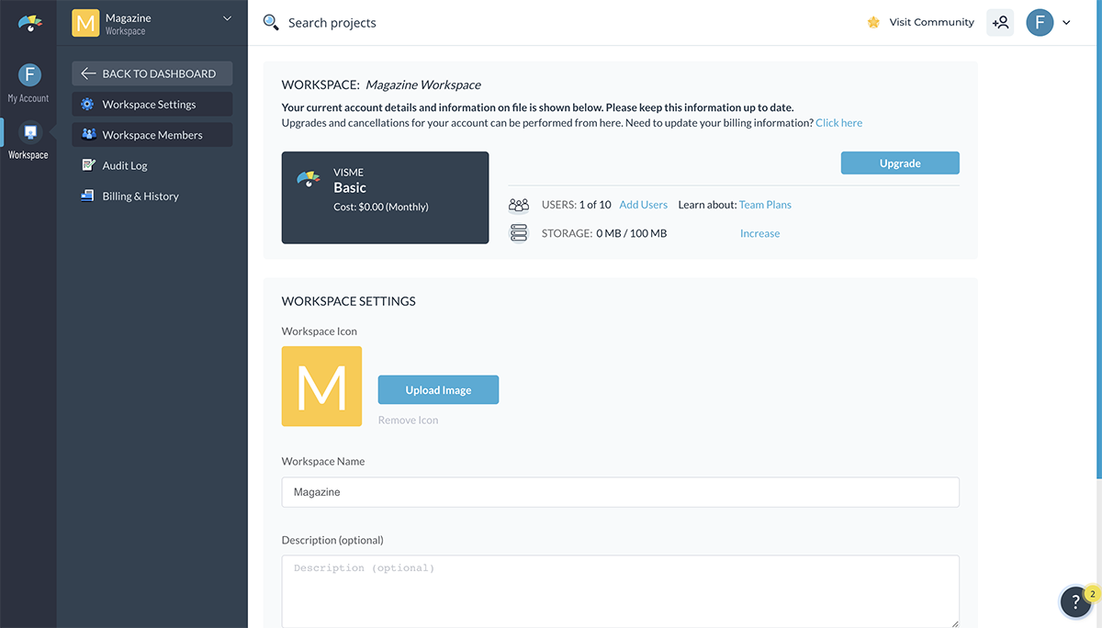Open the Audit Log page
This screenshot has height=628, width=1102.
click(x=124, y=166)
